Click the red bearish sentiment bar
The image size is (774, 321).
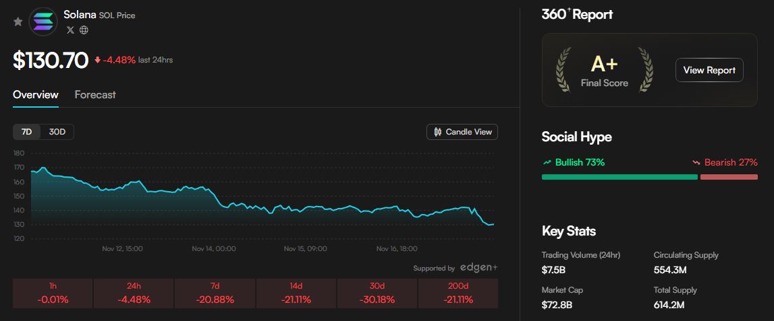pyautogui.click(x=729, y=177)
